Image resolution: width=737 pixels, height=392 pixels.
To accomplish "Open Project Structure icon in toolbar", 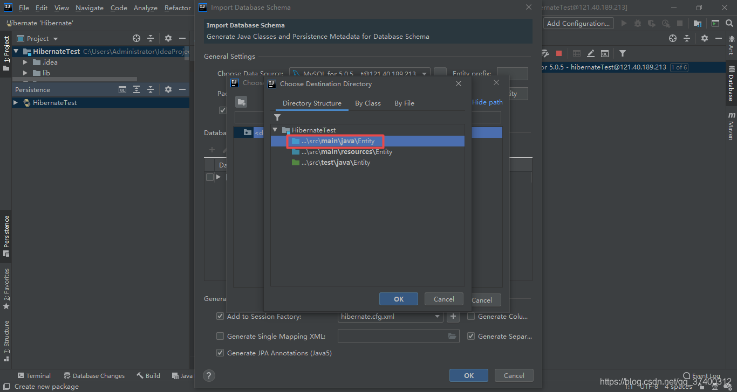I will click(698, 24).
